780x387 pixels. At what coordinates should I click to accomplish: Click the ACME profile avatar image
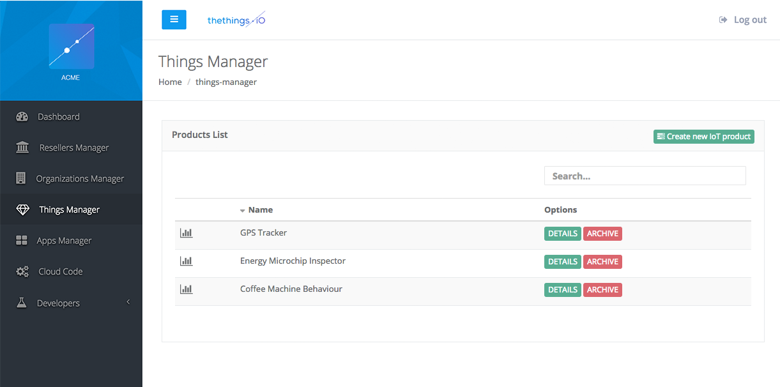(x=72, y=47)
